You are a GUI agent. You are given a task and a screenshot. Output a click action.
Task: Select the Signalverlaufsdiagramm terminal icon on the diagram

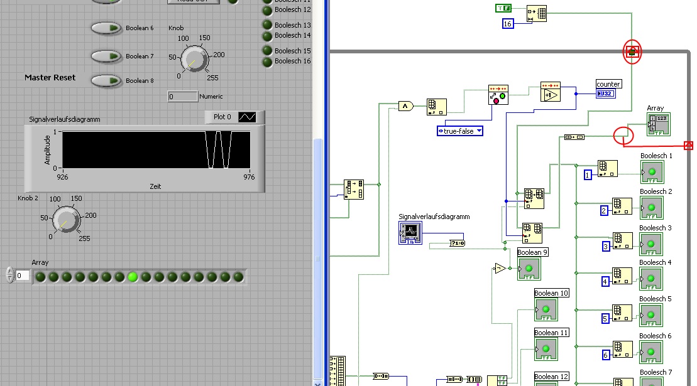click(x=410, y=232)
